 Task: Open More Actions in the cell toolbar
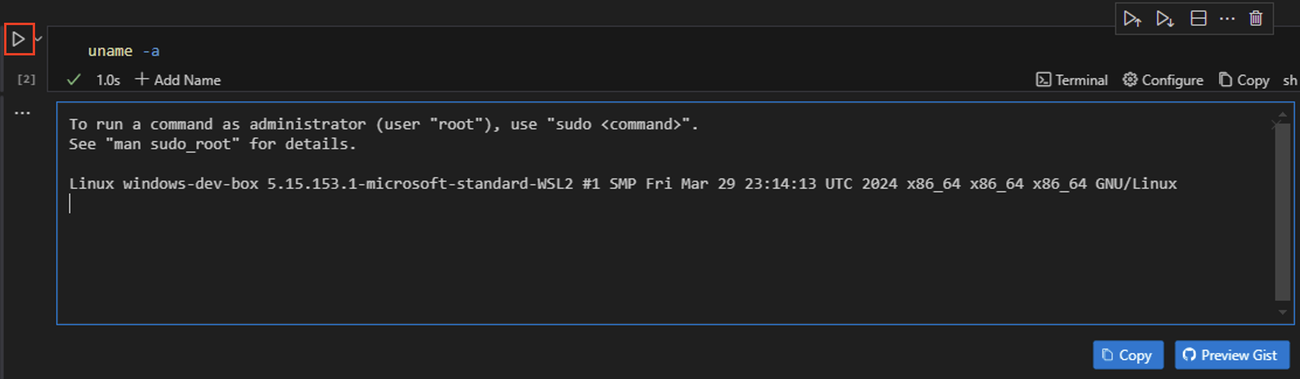[1227, 19]
